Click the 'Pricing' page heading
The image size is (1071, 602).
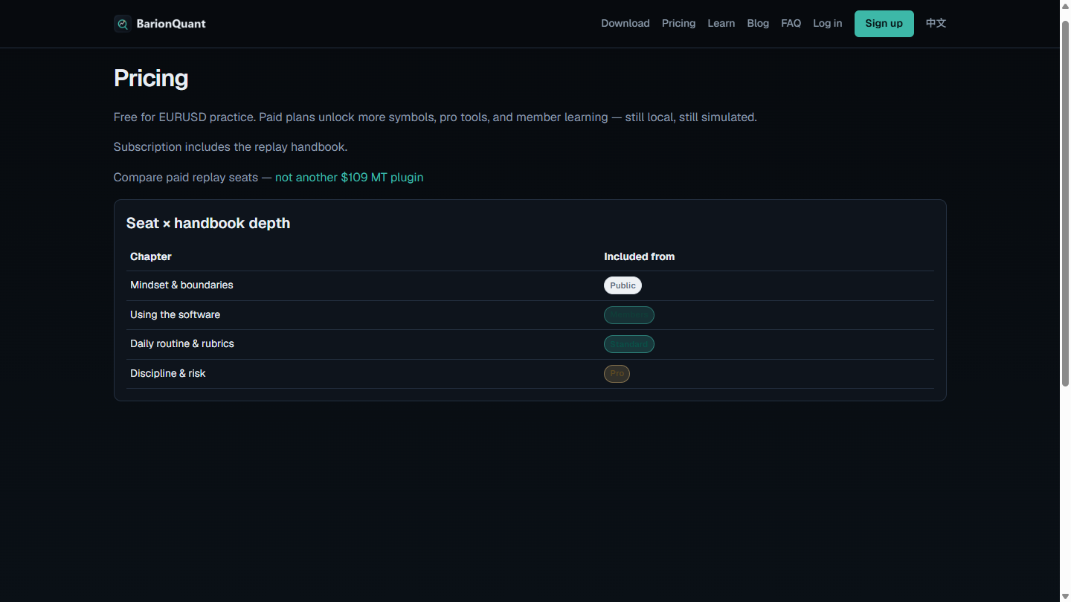pos(151,78)
